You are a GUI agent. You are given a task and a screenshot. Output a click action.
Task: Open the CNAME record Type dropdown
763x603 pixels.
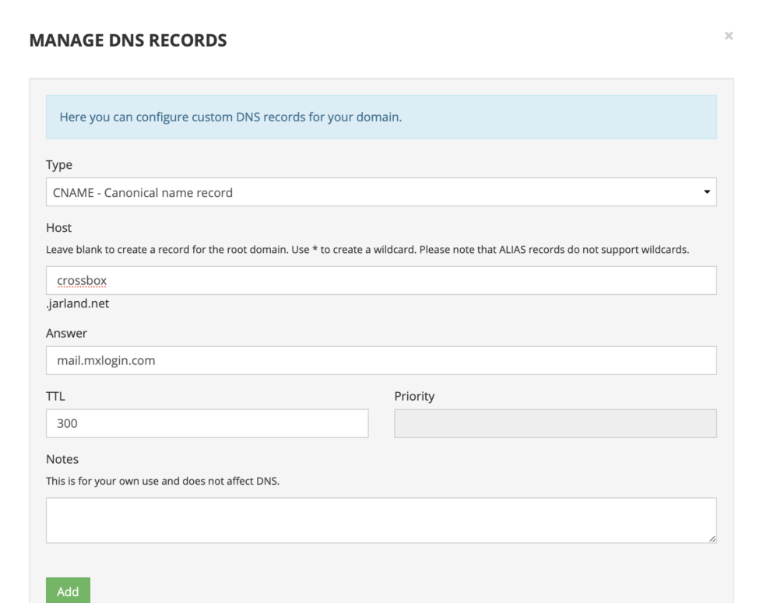[x=380, y=192]
